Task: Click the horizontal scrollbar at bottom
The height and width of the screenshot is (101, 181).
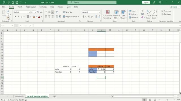Action: tap(143, 96)
